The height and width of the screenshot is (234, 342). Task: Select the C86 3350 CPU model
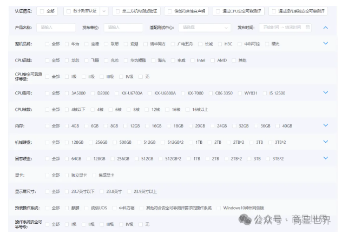(x=211, y=93)
